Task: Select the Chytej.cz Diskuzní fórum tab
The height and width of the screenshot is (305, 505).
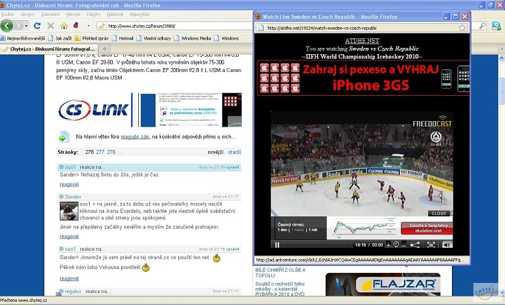Action: [x=49, y=49]
